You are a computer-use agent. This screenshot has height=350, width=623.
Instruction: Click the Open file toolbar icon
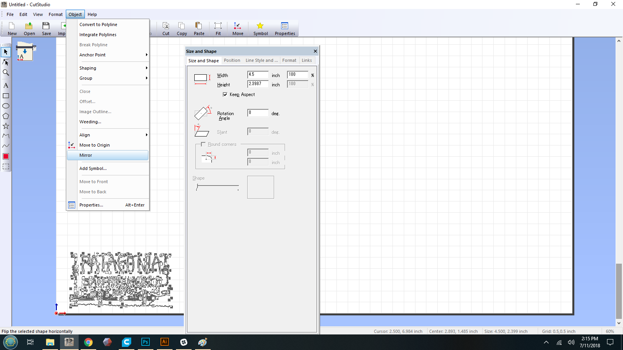pos(29,29)
